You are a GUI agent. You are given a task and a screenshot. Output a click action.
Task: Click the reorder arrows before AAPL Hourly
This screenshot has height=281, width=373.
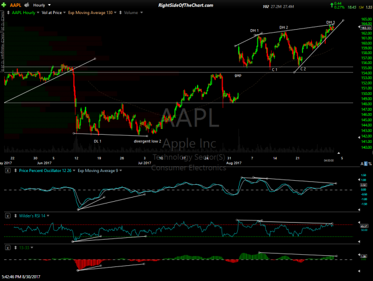pyautogui.click(x=8, y=13)
